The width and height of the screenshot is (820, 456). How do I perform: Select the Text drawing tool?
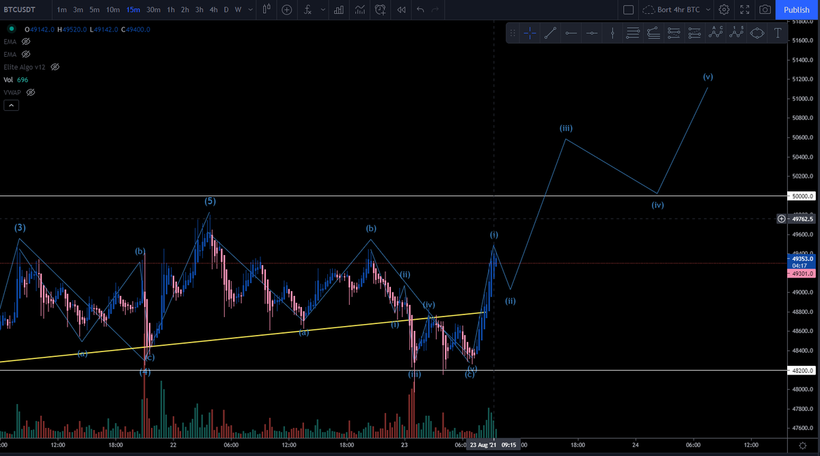(778, 32)
